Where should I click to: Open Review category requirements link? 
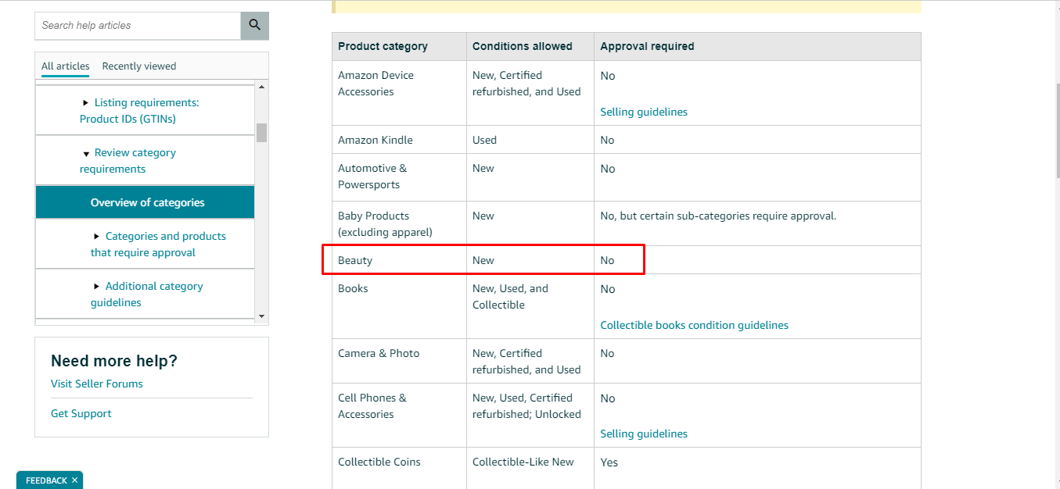(128, 161)
